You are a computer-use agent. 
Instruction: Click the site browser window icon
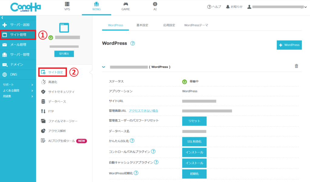pos(64,28)
